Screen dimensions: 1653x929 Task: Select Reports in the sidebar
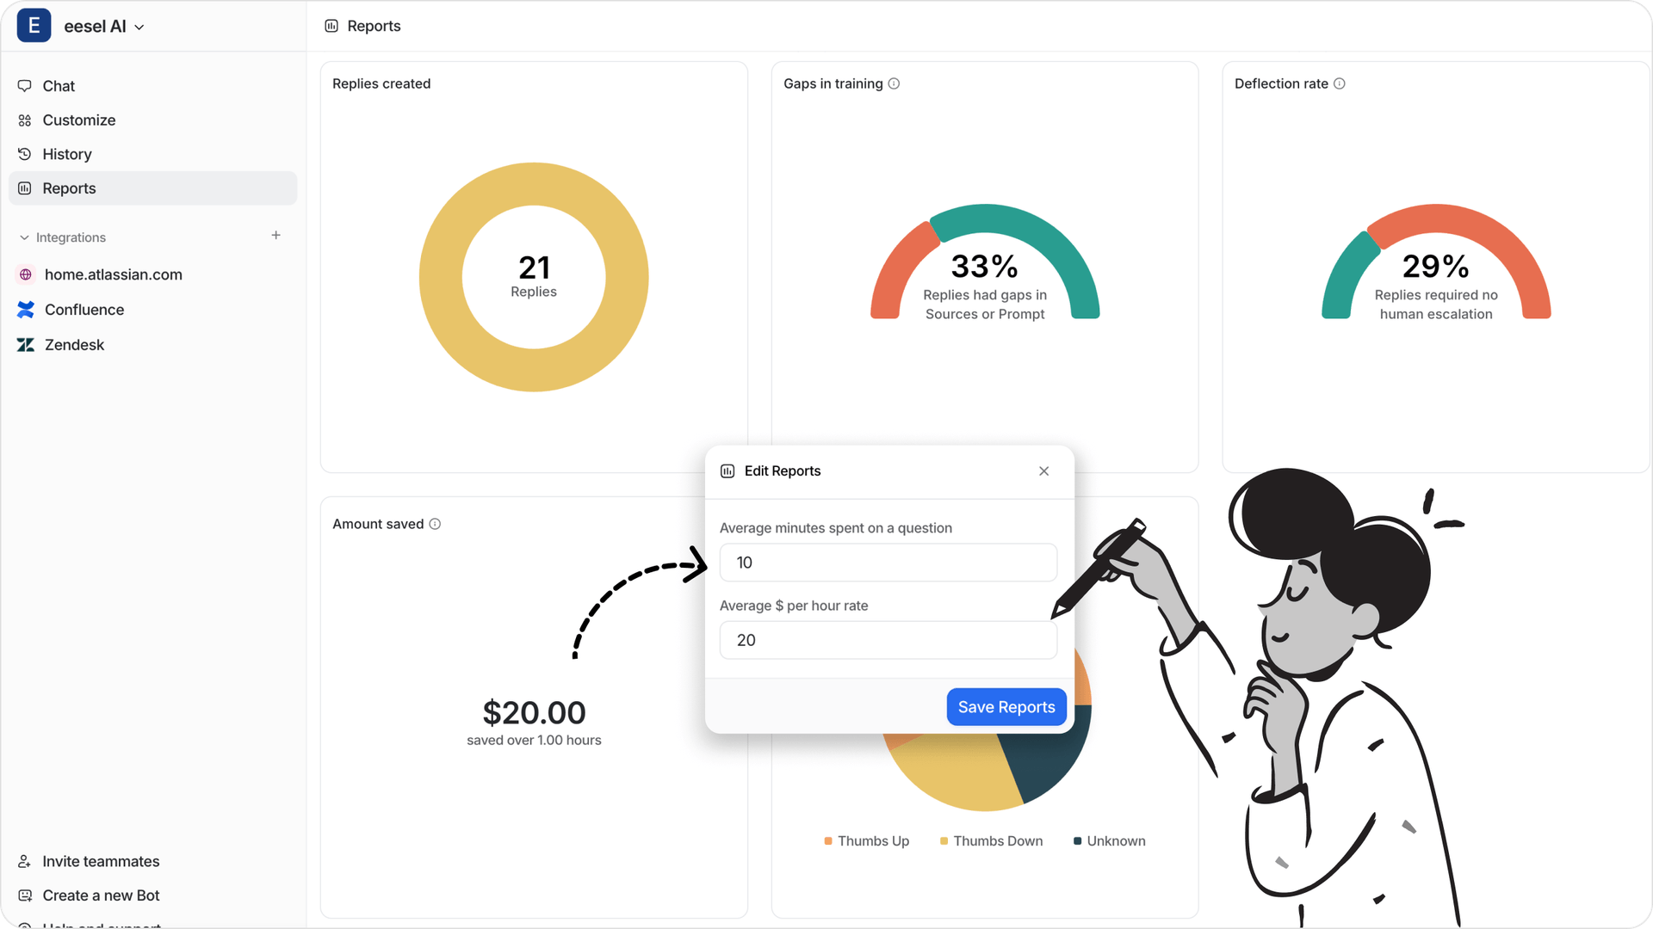pyautogui.click(x=152, y=188)
